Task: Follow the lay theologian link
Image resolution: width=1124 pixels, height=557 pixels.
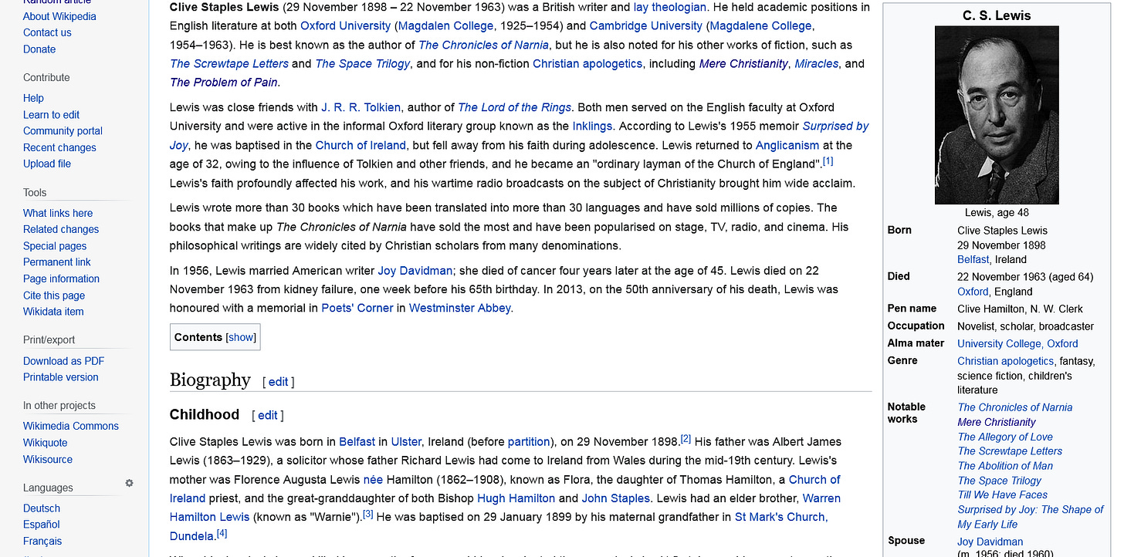Action: pyautogui.click(x=669, y=7)
